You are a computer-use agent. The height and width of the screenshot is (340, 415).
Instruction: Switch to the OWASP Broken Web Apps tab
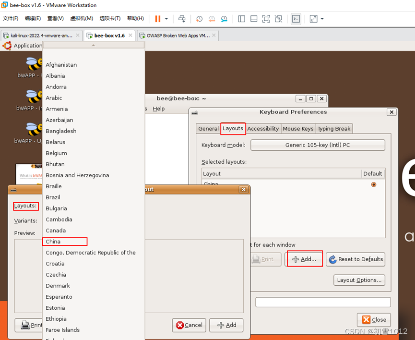click(178, 36)
